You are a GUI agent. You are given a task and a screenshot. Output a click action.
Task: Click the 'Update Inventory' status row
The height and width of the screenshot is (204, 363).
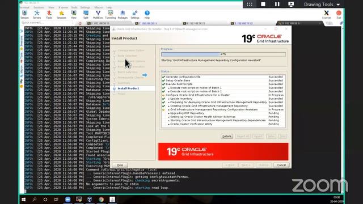coord(223,99)
